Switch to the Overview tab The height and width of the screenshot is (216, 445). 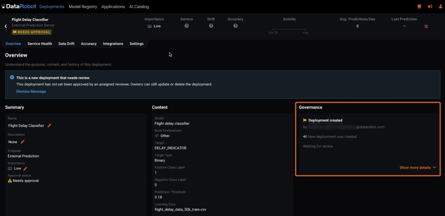pyautogui.click(x=13, y=44)
